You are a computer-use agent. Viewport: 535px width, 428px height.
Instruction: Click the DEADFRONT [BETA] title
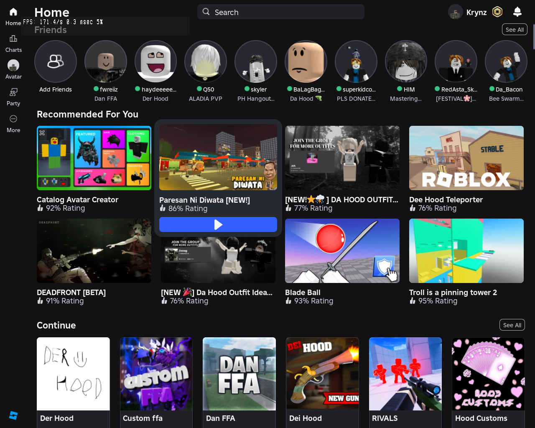[x=71, y=293]
